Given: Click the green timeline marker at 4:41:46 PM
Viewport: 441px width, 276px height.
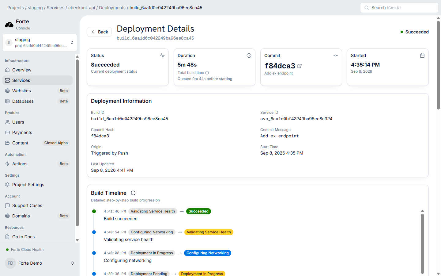Looking at the screenshot, I should 94,211.
